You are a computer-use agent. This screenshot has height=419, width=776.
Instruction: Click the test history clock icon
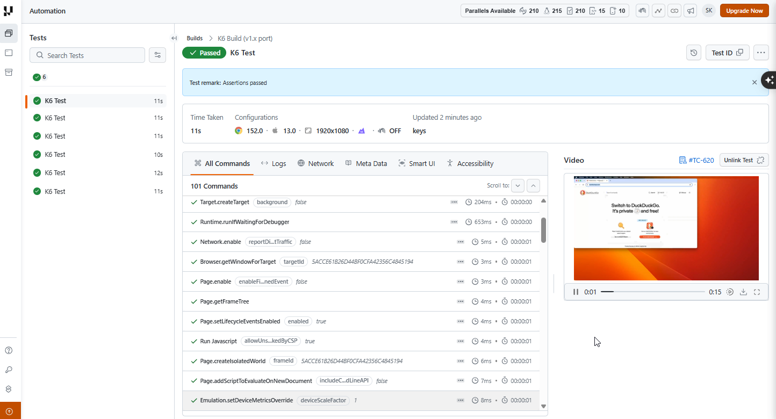(x=694, y=53)
